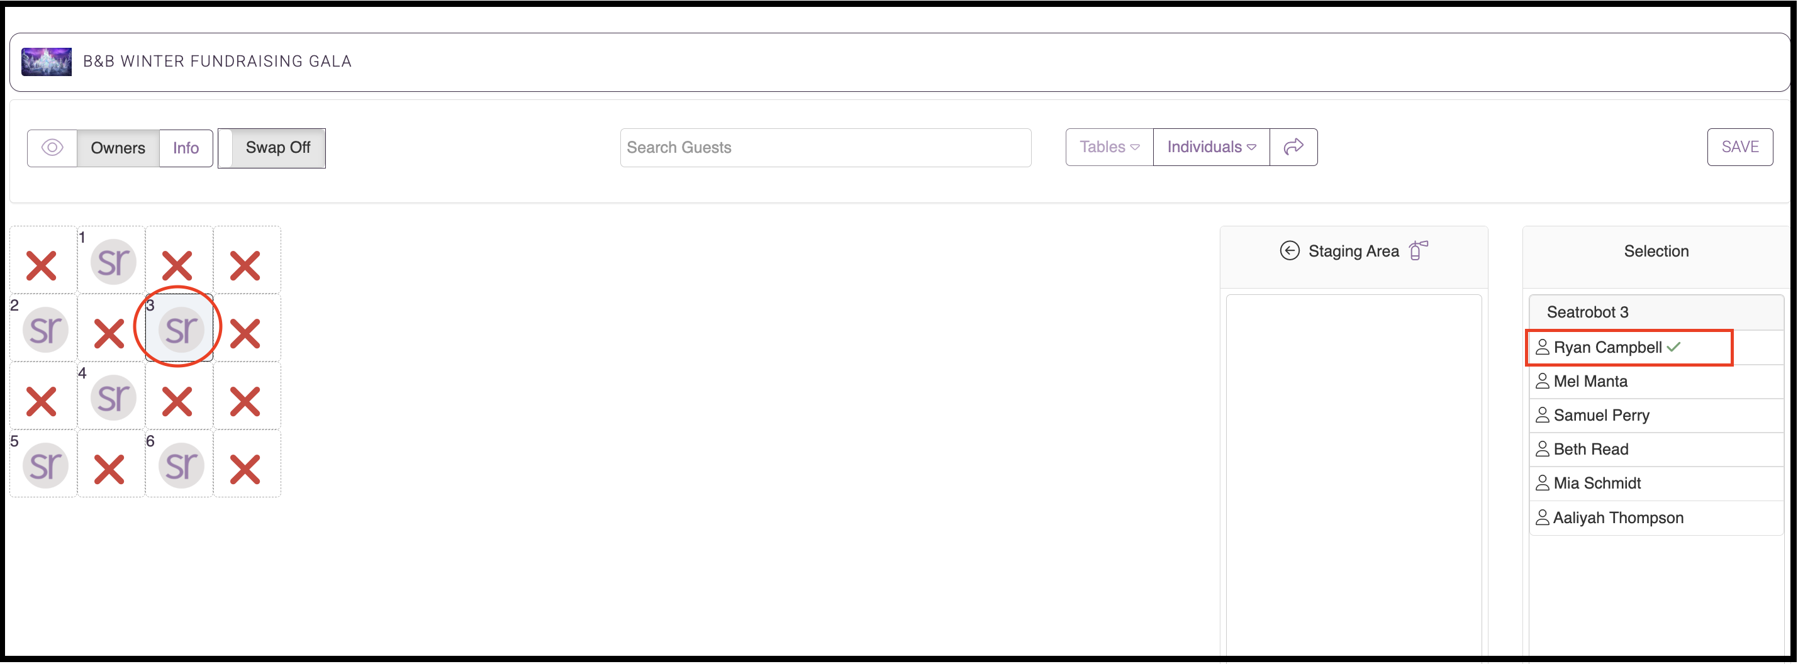Select guest Mia Schmidt
Screen dimensions: 1798x664
tap(1656, 484)
